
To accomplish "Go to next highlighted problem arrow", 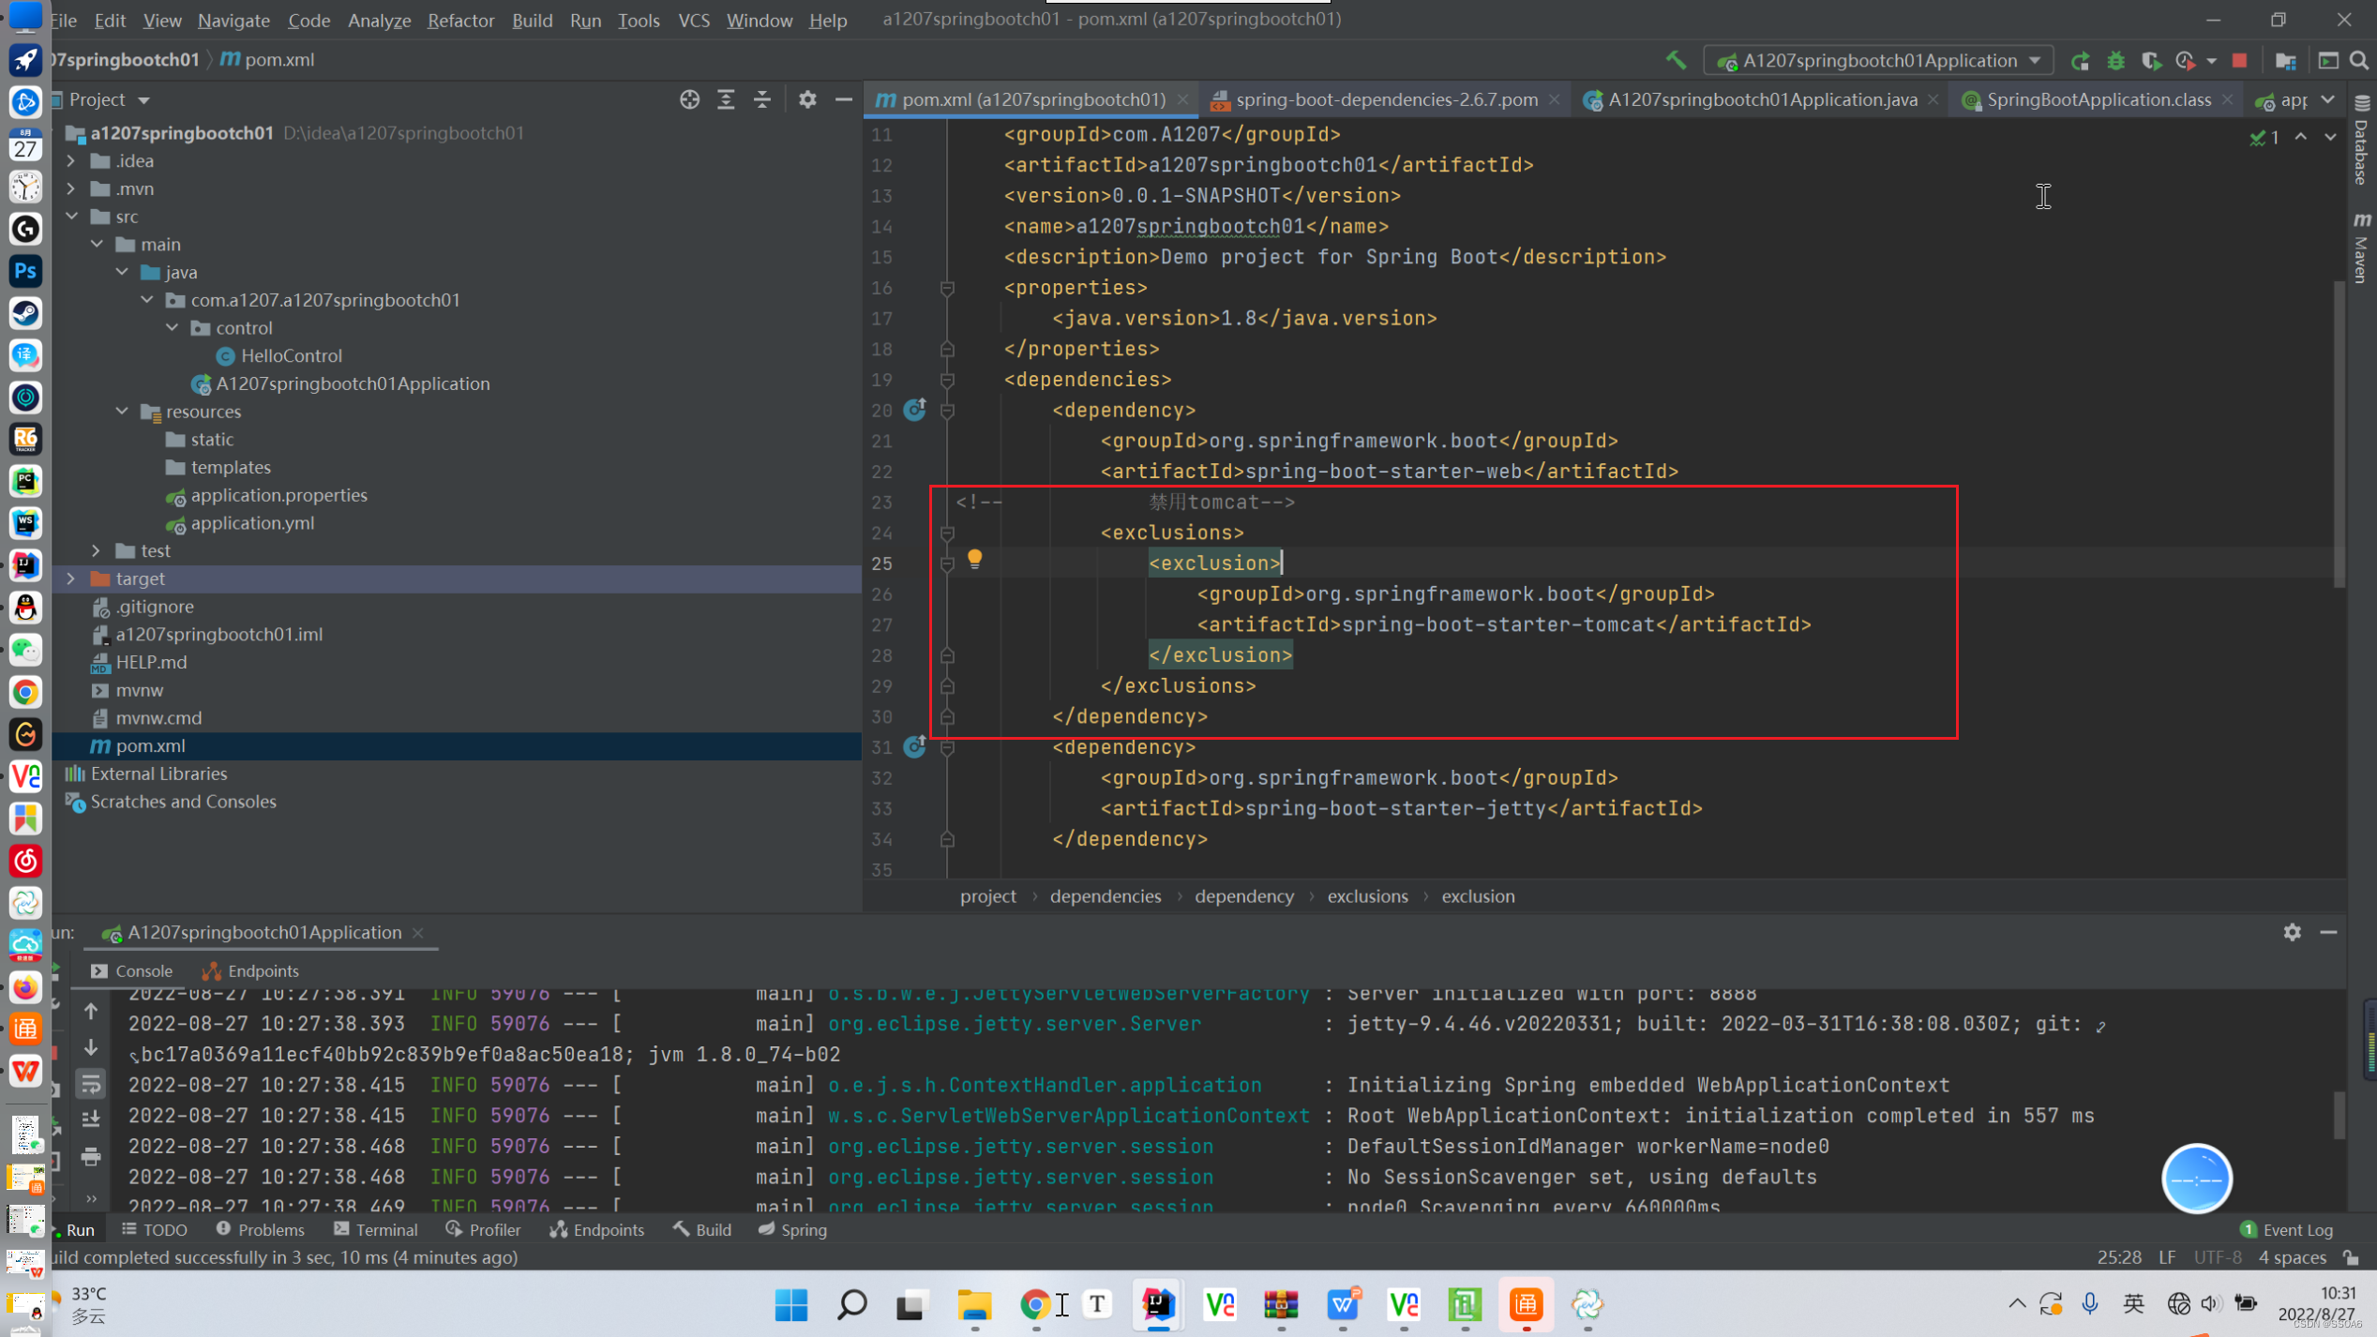I will (x=2330, y=137).
